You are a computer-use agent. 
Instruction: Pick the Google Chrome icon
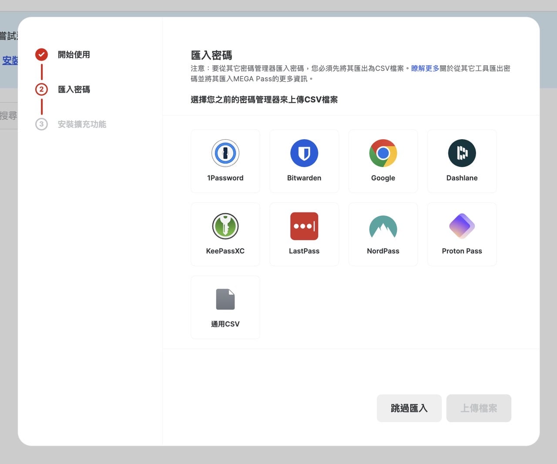pyautogui.click(x=383, y=153)
